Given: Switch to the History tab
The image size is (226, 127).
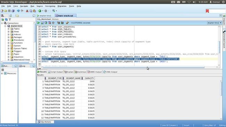Looking at the screenshot, I should pyautogui.click(x=55, y=19).
